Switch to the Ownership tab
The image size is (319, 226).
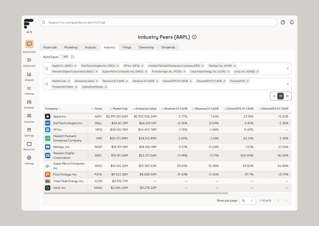146,47
